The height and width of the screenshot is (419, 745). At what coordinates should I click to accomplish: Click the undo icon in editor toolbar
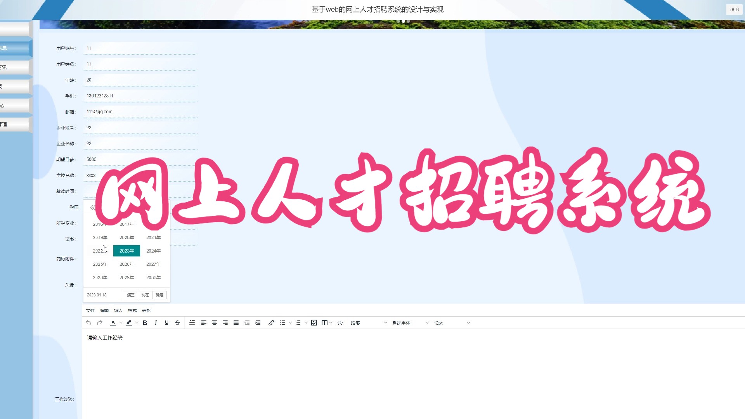coord(88,322)
